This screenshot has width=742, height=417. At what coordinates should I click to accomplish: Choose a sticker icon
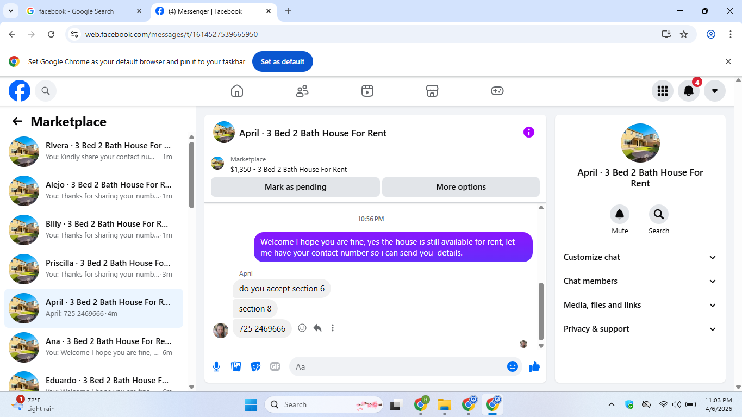(255, 366)
